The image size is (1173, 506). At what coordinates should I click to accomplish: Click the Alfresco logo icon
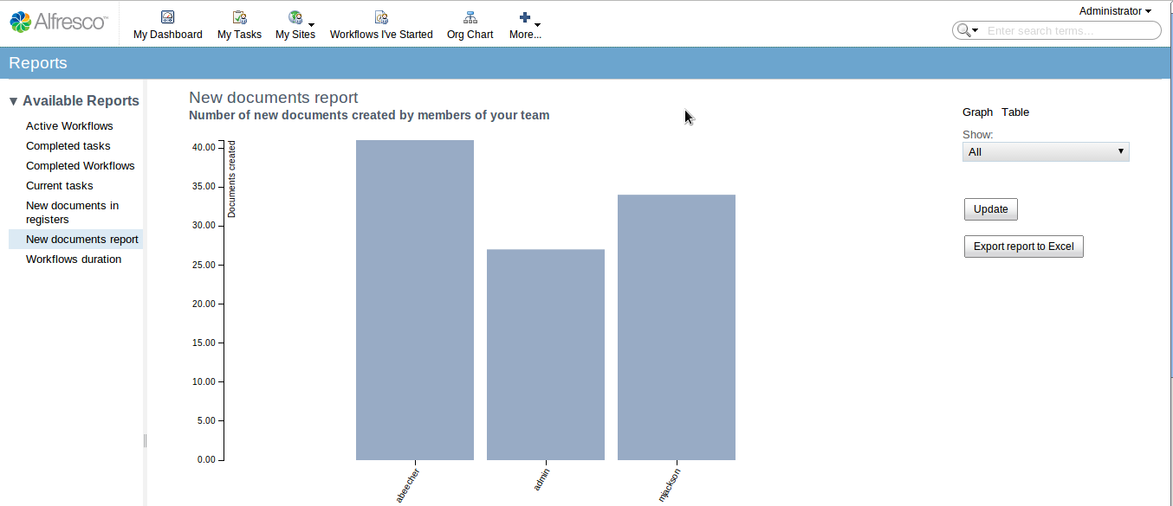[21, 22]
